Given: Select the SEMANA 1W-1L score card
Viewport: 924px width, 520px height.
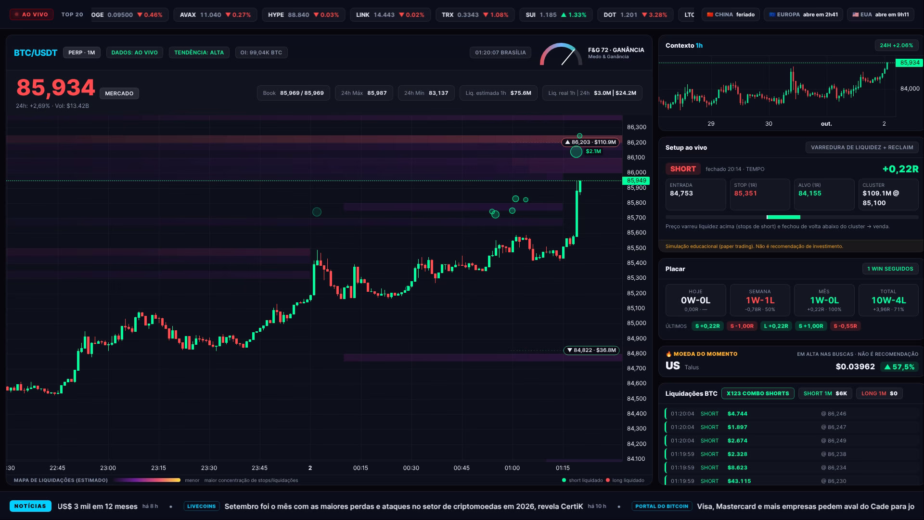Looking at the screenshot, I should point(760,300).
